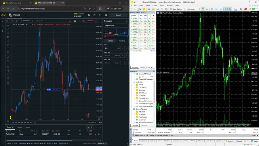
Task: Open the Indicators menu on web chart
Action: coord(25,21)
